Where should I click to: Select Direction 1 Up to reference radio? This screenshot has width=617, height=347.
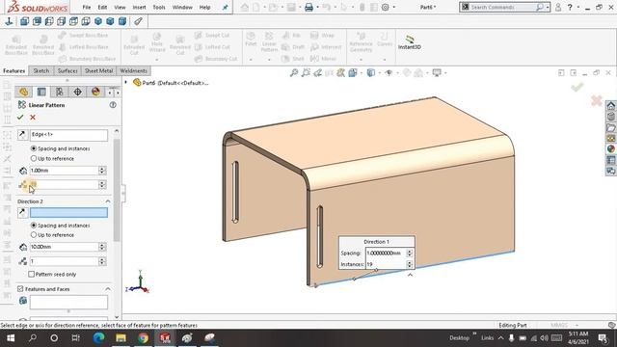click(34, 158)
